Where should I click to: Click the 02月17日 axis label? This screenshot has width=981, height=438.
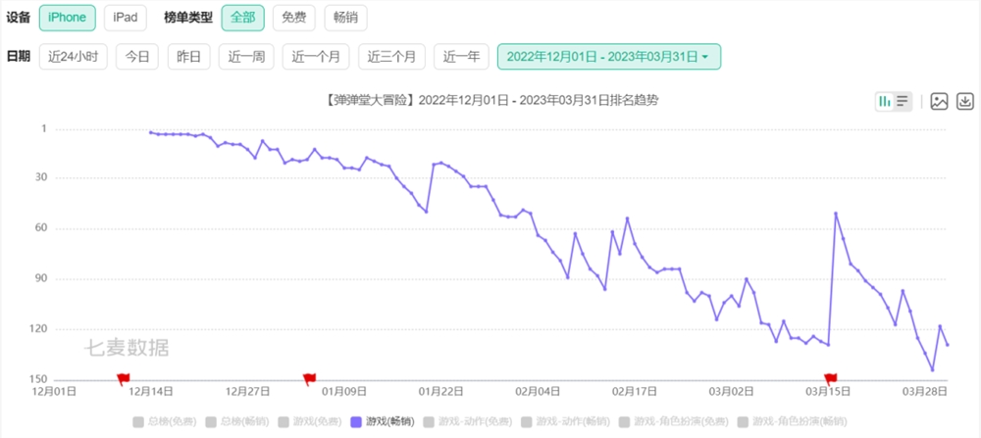[x=635, y=392]
